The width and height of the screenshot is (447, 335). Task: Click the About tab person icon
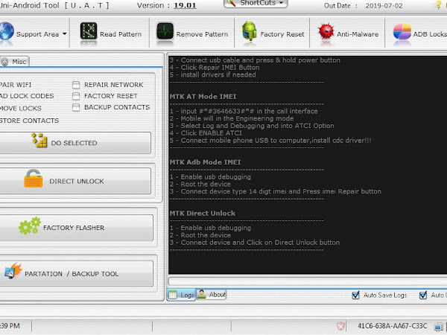coord(202,294)
